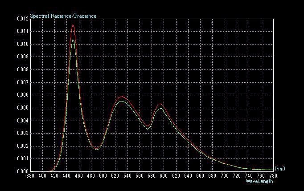Click the 460 wavelength tick label
The width and height of the screenshot is (304, 191).
coord(79,176)
